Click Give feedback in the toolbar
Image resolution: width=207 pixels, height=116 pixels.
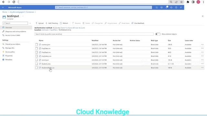[x=138, y=23]
